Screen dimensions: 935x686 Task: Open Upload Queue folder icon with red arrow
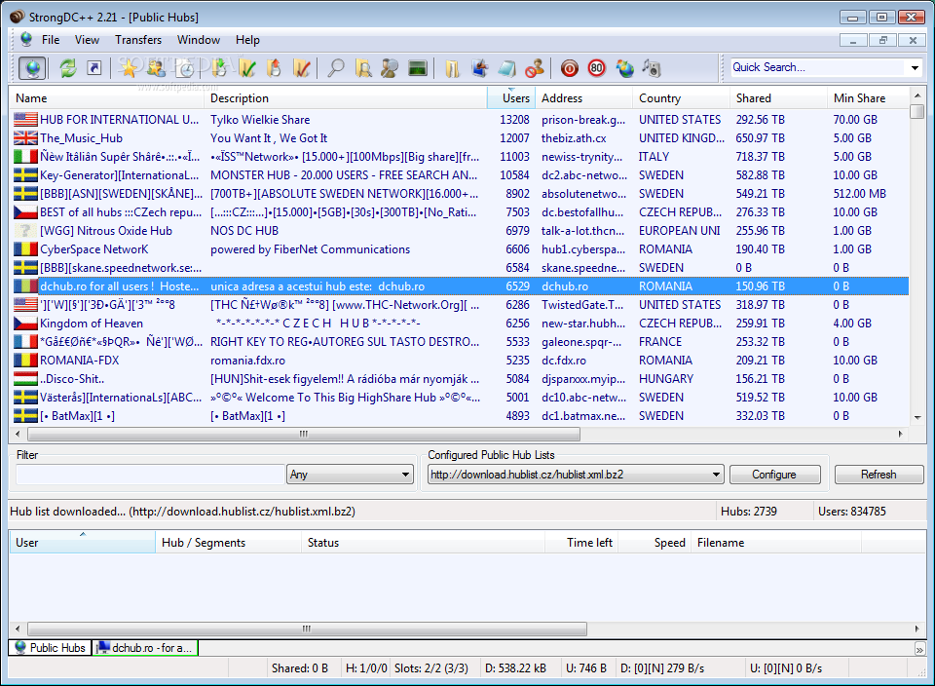tap(275, 68)
